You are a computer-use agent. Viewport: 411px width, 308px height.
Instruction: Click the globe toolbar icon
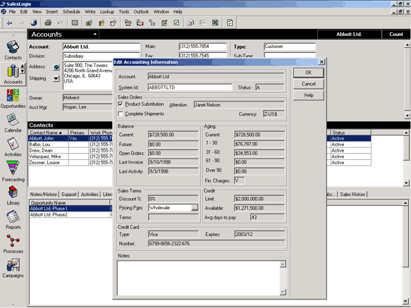click(34, 23)
